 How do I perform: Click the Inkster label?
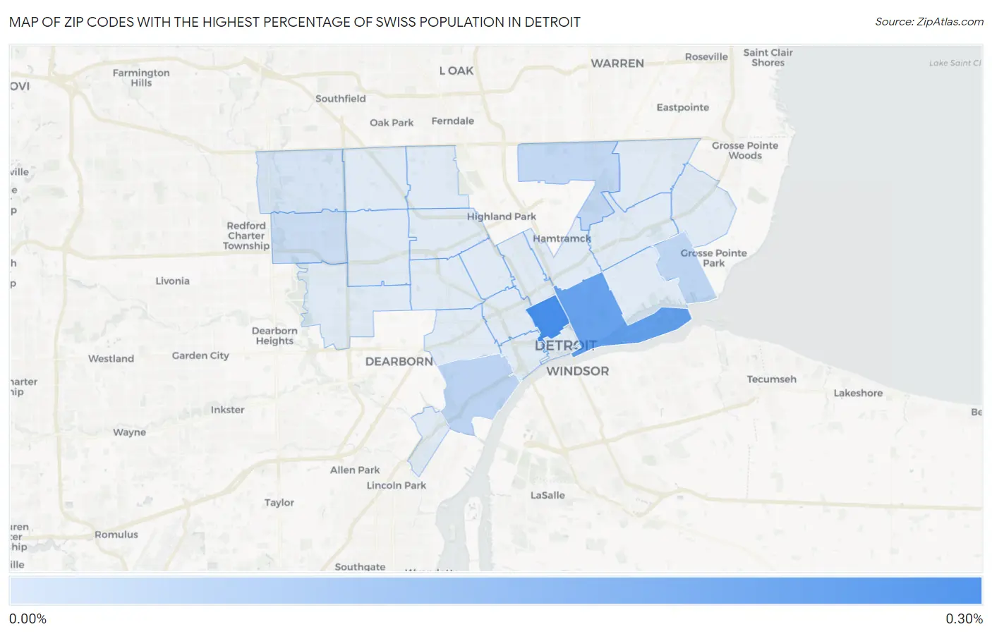pyautogui.click(x=227, y=410)
